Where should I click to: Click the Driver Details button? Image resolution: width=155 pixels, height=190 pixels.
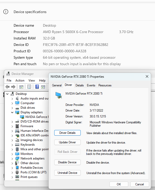67,133
